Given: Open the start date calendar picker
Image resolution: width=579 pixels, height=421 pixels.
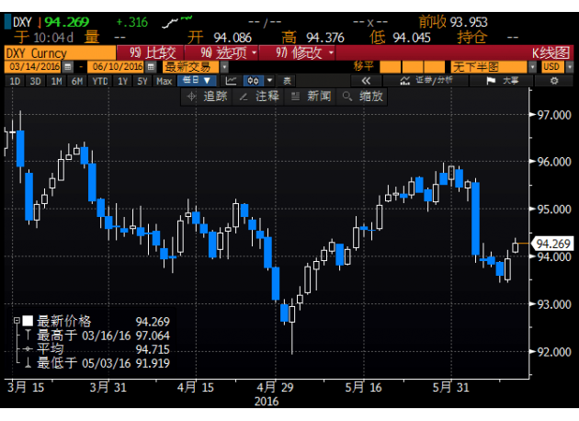Looking at the screenshot, I should pyautogui.click(x=68, y=67).
